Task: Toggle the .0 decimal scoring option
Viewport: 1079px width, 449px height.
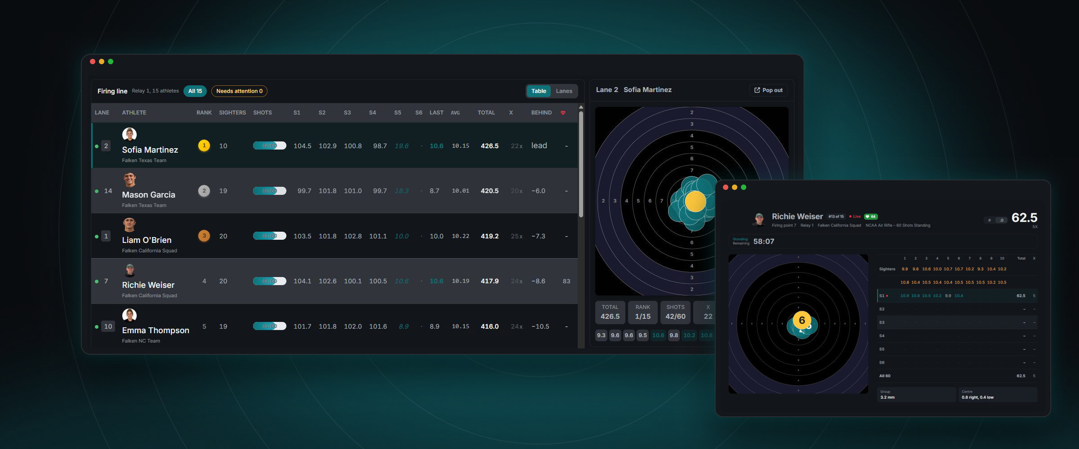Action: tap(1001, 220)
